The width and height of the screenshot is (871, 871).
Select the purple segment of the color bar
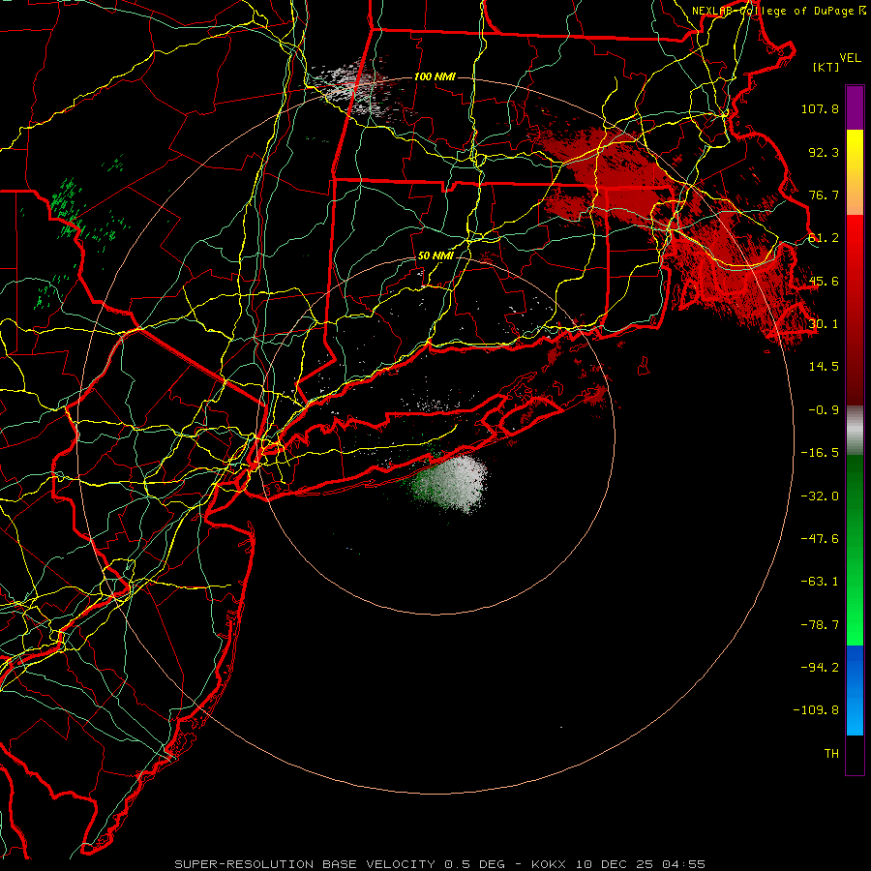click(855, 107)
